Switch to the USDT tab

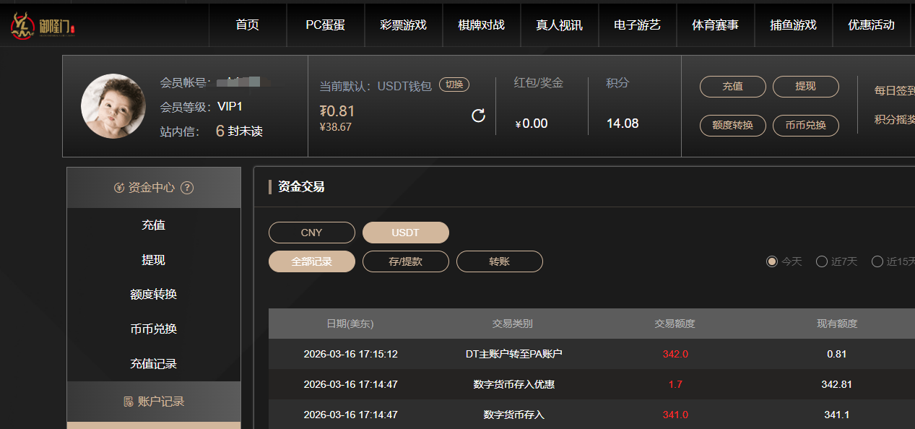tap(405, 232)
